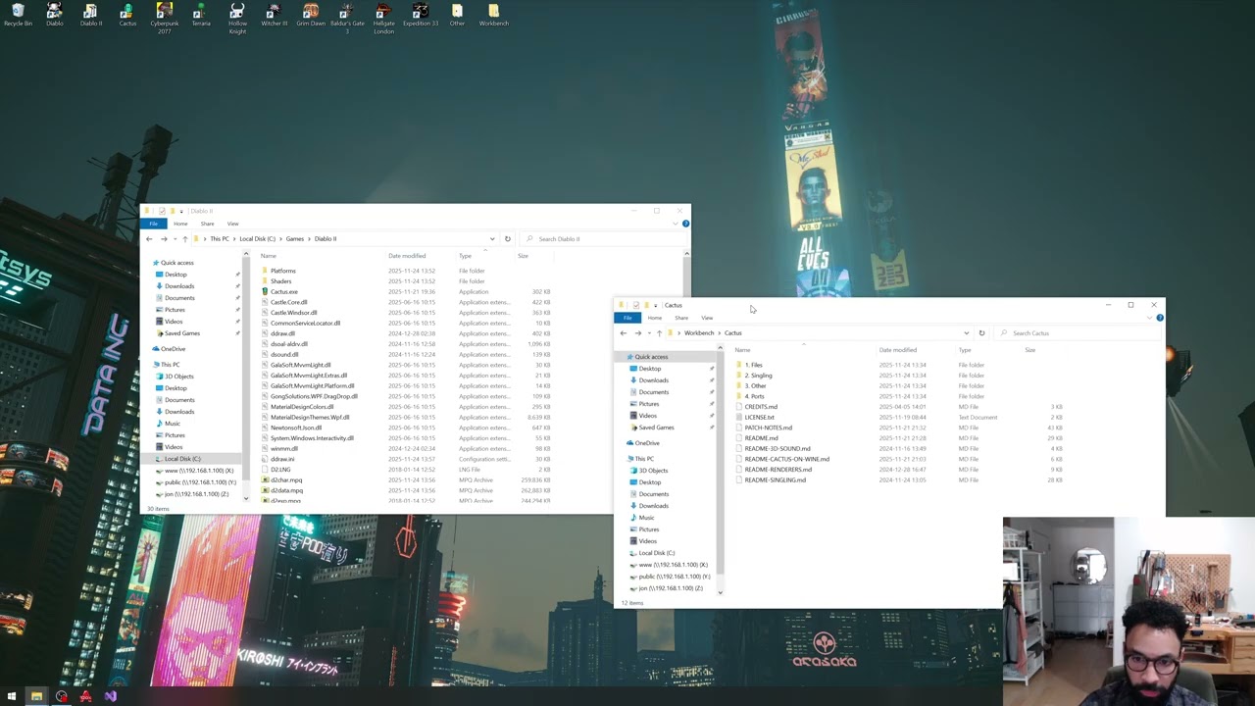Select README-CACTUS-ON-WINE.md file
Viewport: 1255px width, 706px height.
click(x=786, y=459)
